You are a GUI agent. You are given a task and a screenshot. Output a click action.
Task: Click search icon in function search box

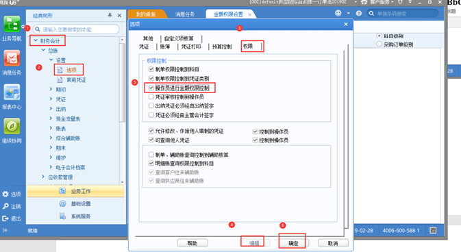38,29
